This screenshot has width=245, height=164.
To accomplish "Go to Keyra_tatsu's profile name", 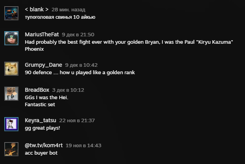I will [40, 120].
